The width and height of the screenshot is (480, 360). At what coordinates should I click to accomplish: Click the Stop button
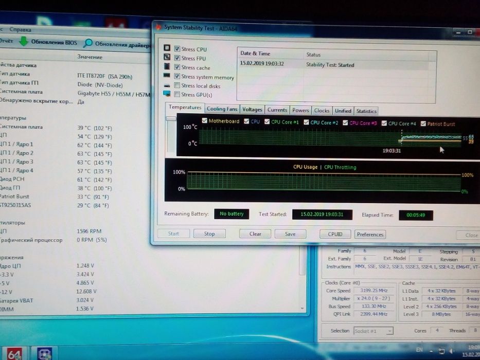[209, 233]
